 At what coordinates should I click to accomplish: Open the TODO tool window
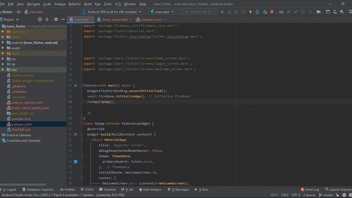[87, 189]
